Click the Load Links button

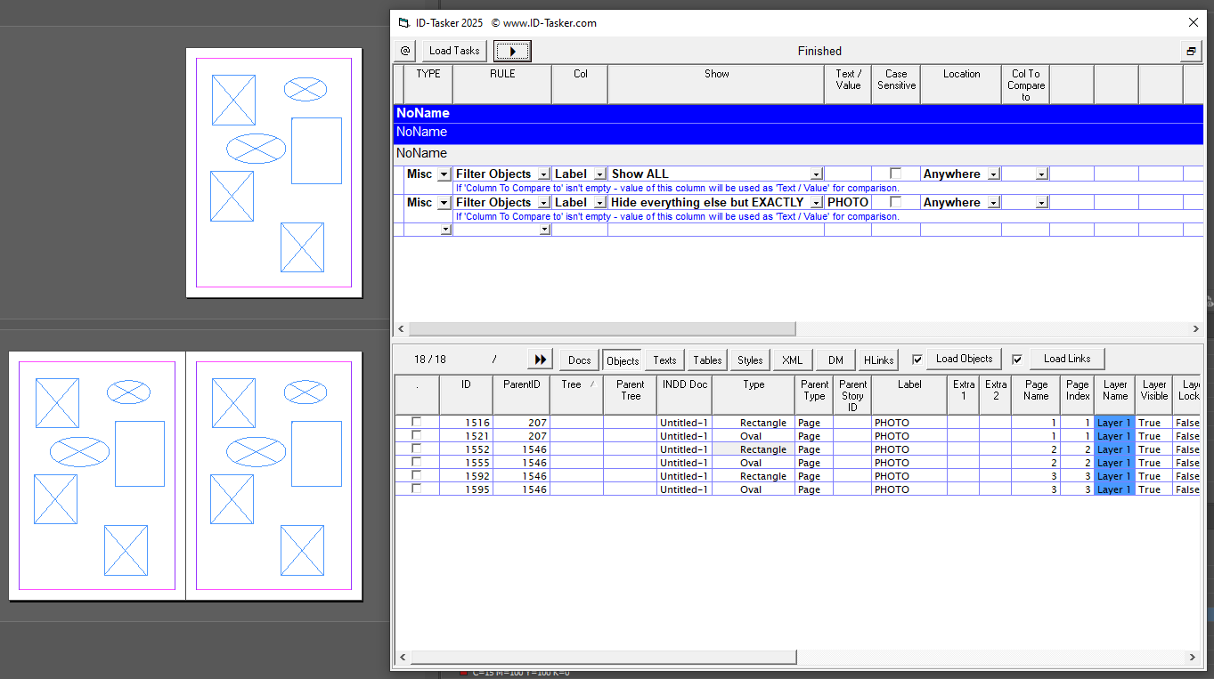[x=1067, y=359]
